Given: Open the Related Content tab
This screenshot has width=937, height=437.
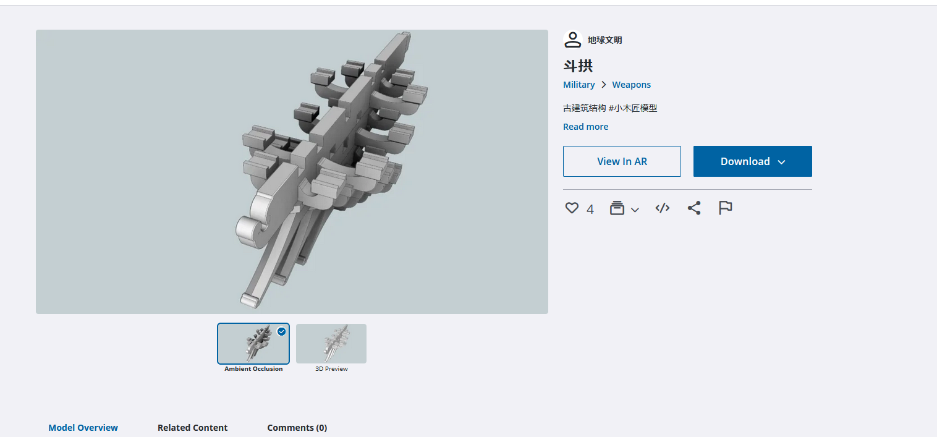Looking at the screenshot, I should click(192, 428).
